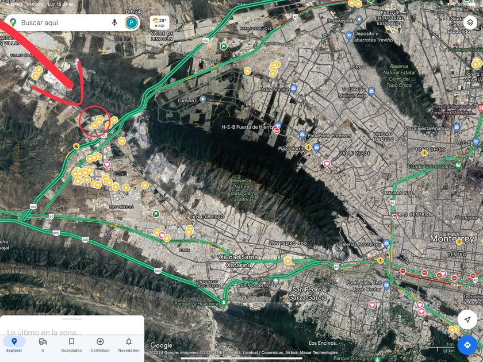Screen dimensions: 483x362
Task: Tap the Monterrey city label
Action: (x=452, y=238)
